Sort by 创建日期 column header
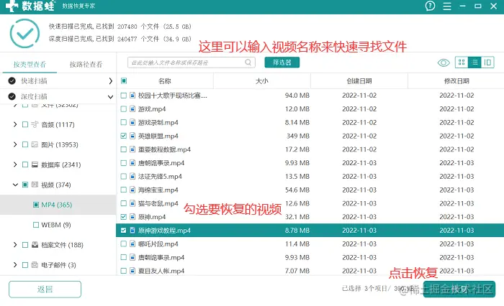The width and height of the screenshot is (504, 306). pos(359,81)
